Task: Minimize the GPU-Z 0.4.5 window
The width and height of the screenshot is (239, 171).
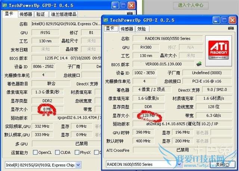Action: point(115,6)
